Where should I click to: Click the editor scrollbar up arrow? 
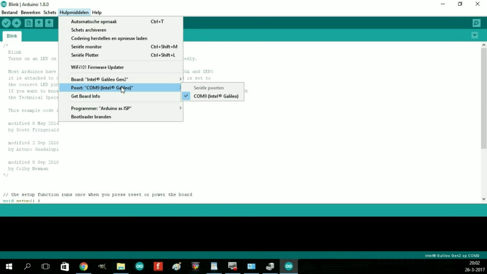click(484, 45)
